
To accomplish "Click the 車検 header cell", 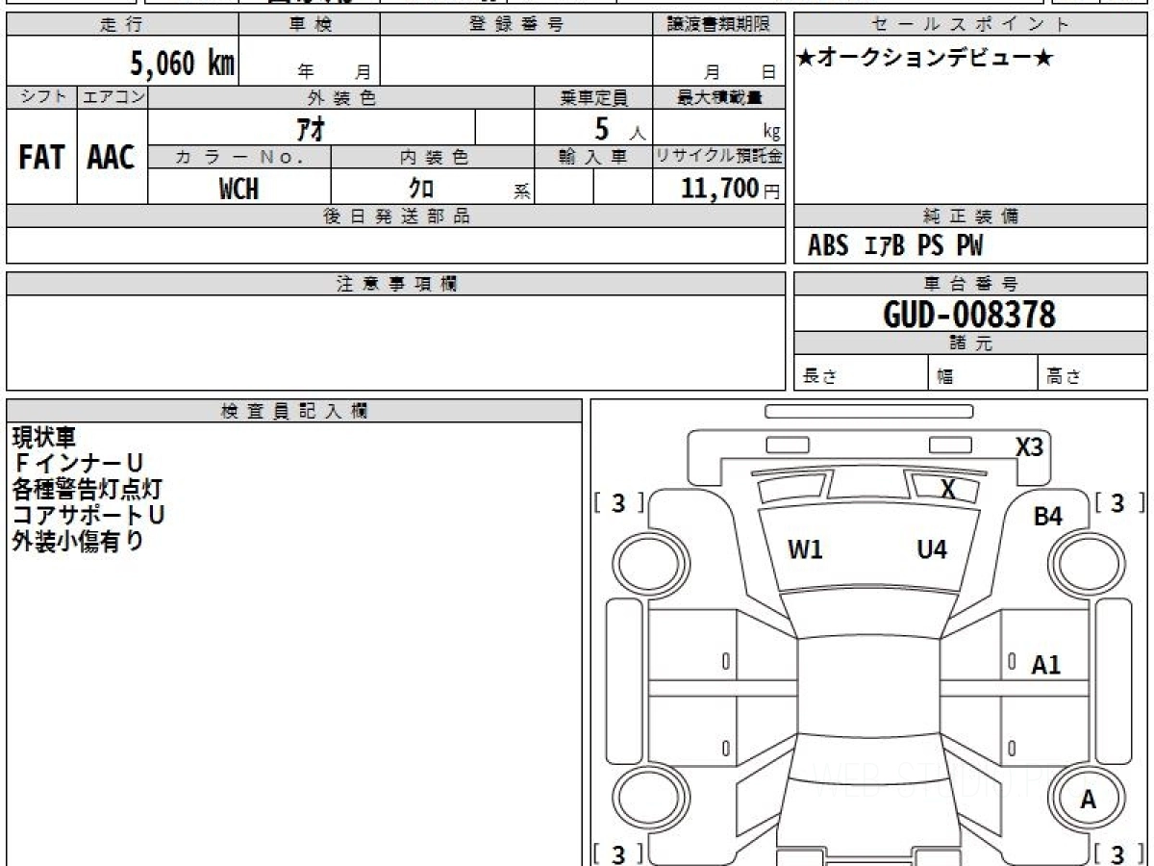I will (x=310, y=25).
